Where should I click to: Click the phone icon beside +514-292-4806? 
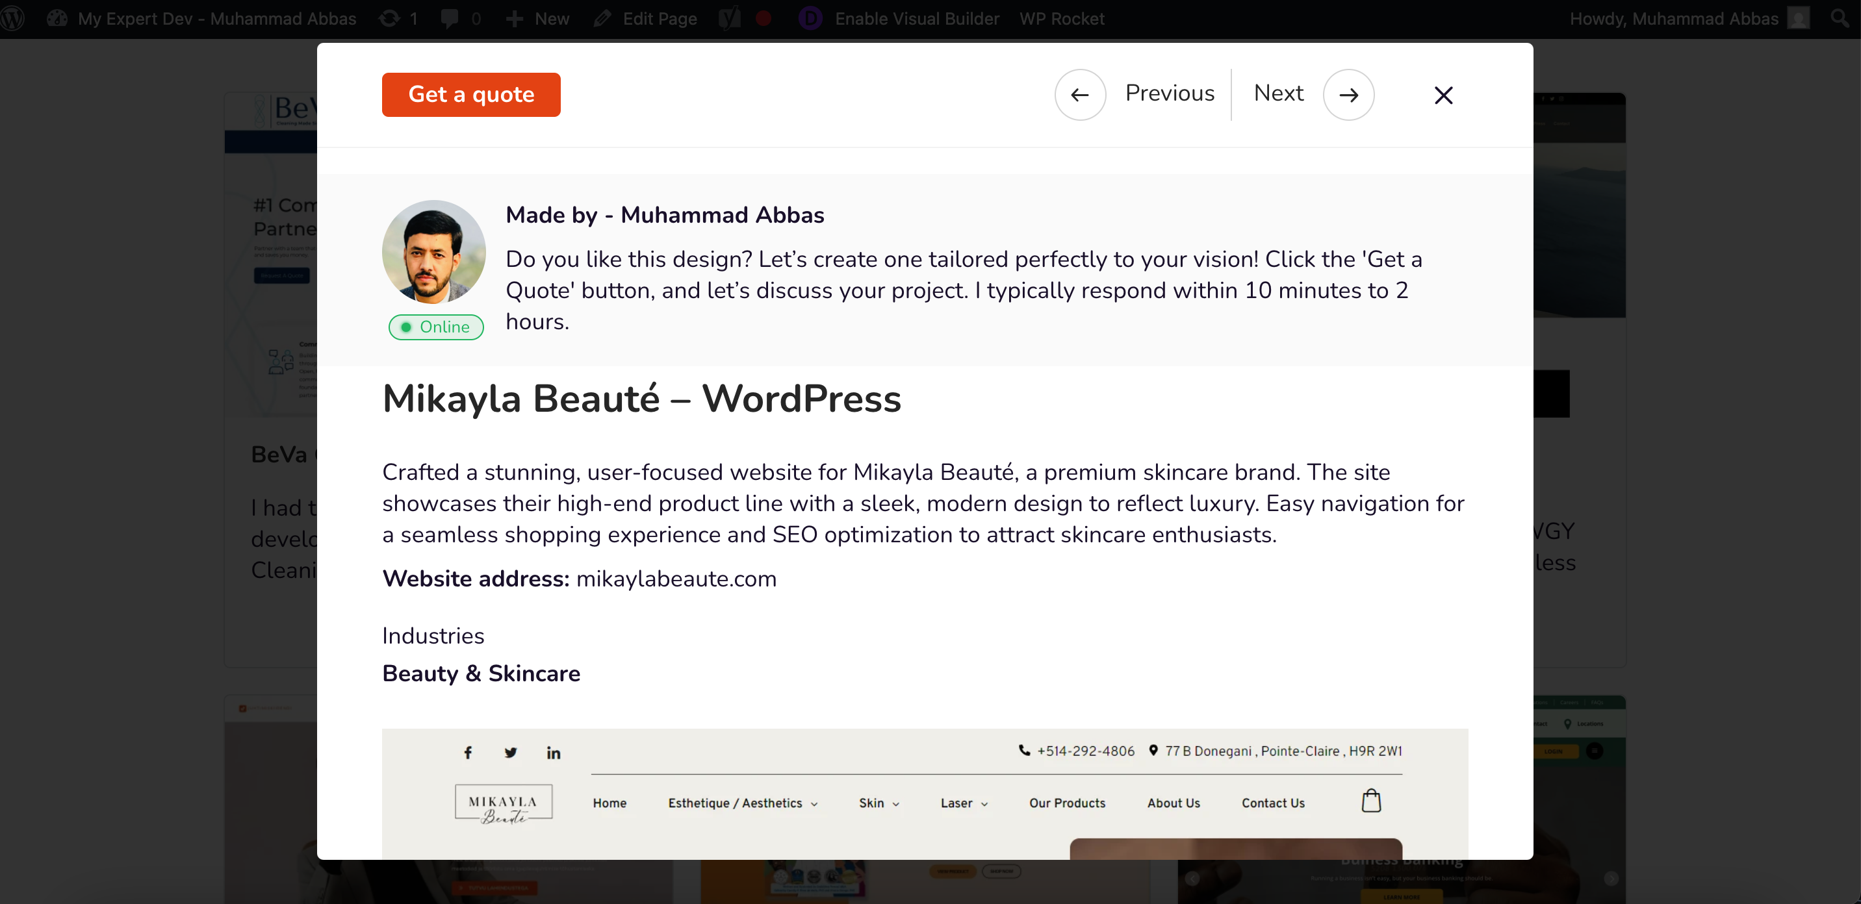tap(1025, 750)
